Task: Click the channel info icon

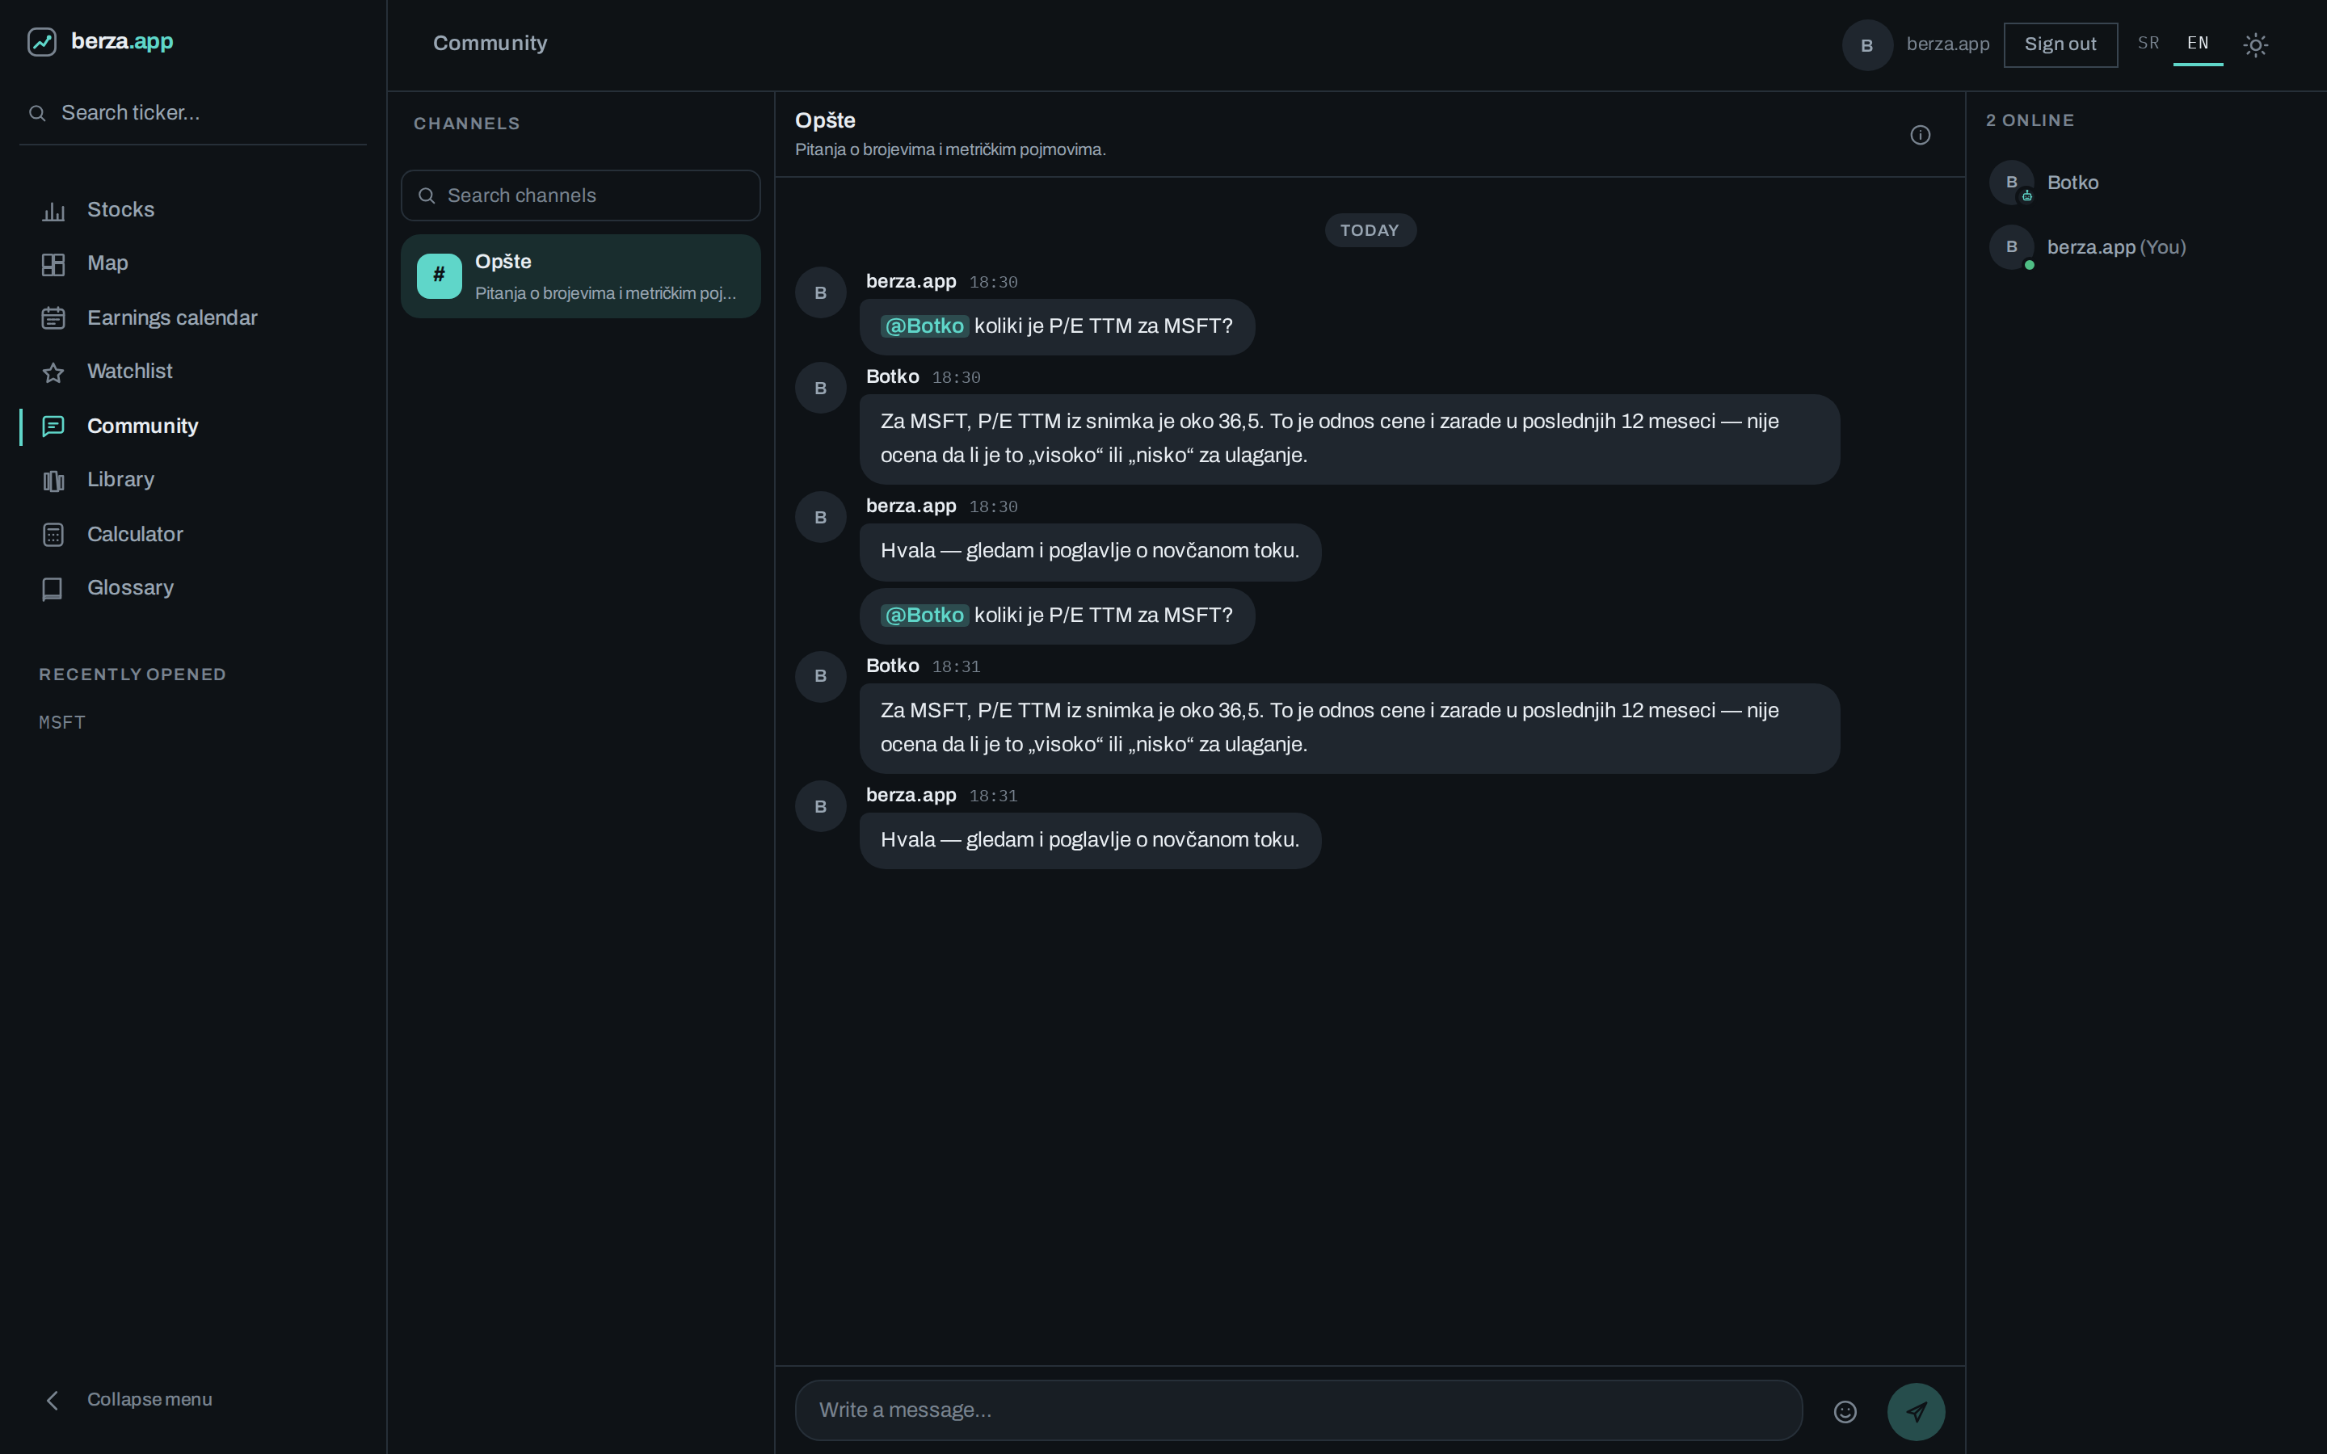Action: 1921,135
